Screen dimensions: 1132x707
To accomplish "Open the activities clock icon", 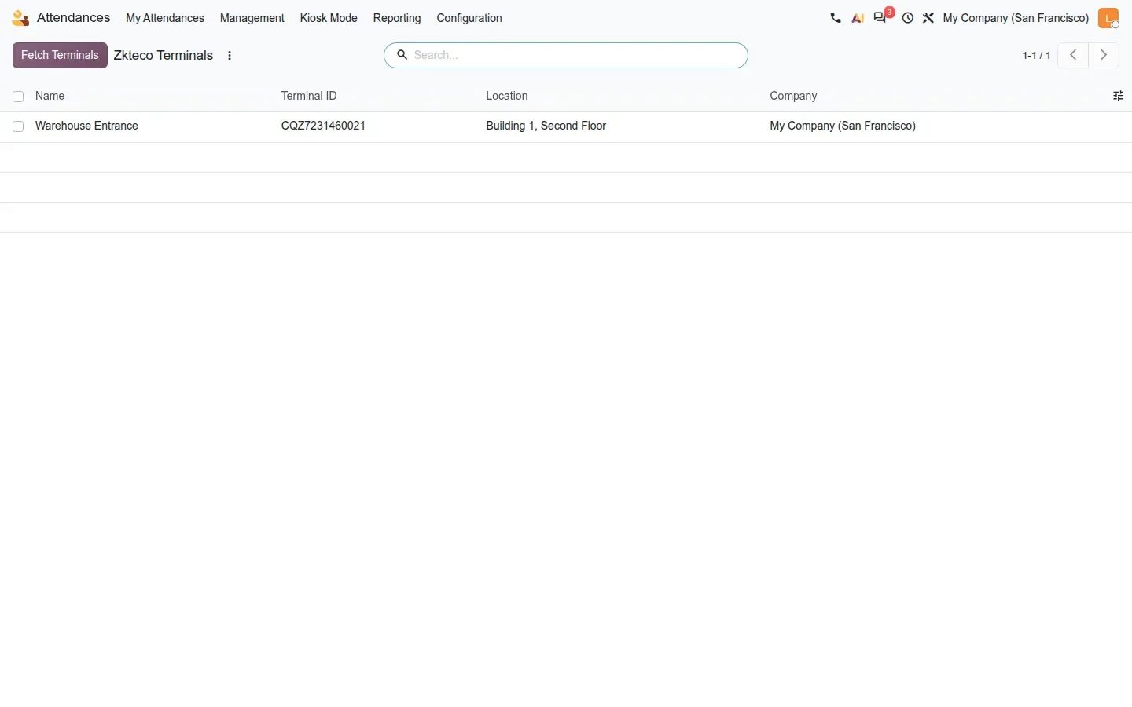I will tap(908, 18).
